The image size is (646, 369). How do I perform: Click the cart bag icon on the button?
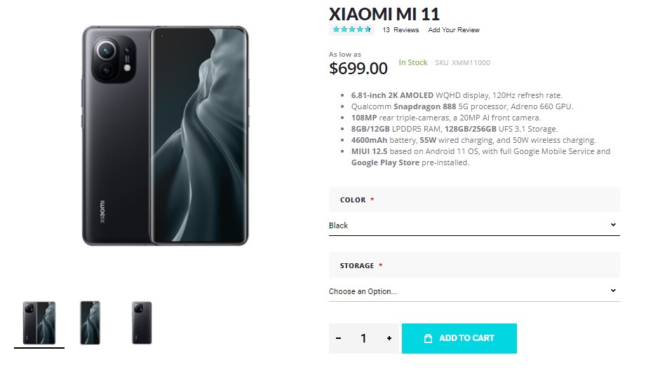click(x=429, y=338)
